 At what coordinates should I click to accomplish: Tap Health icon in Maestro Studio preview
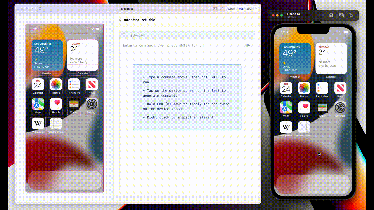click(x=56, y=104)
